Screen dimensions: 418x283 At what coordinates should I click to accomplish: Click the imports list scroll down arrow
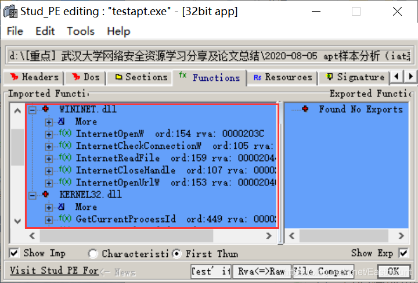(17, 221)
